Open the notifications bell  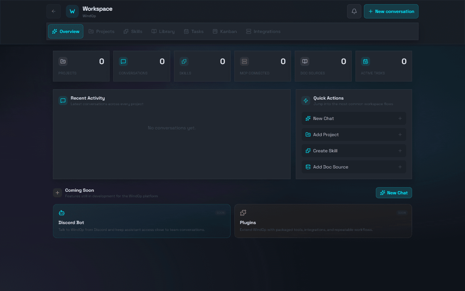(354, 11)
